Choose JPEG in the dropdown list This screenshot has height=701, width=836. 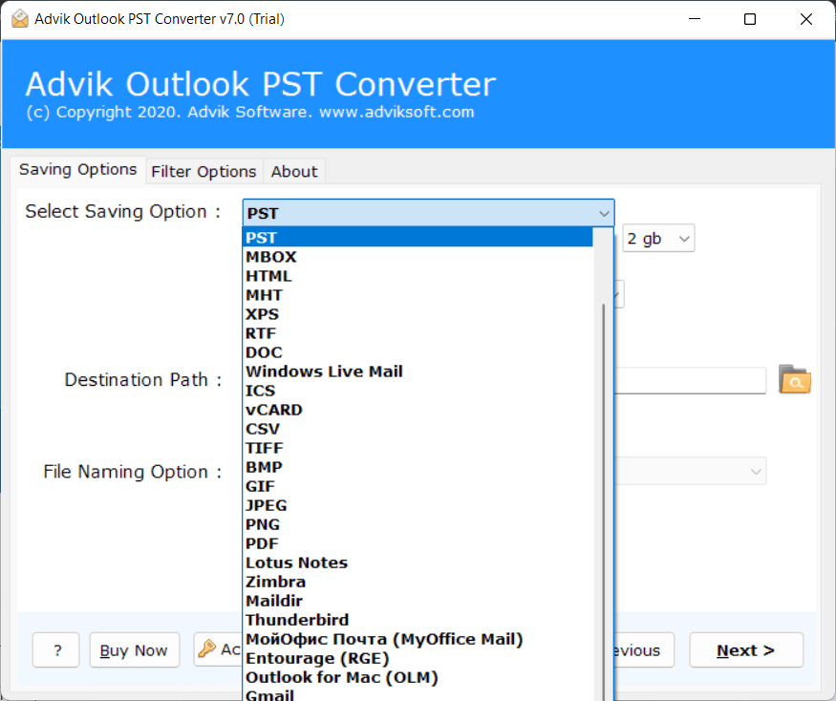pos(418,505)
